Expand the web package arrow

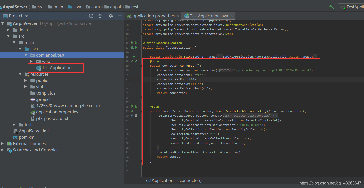click(x=31, y=61)
